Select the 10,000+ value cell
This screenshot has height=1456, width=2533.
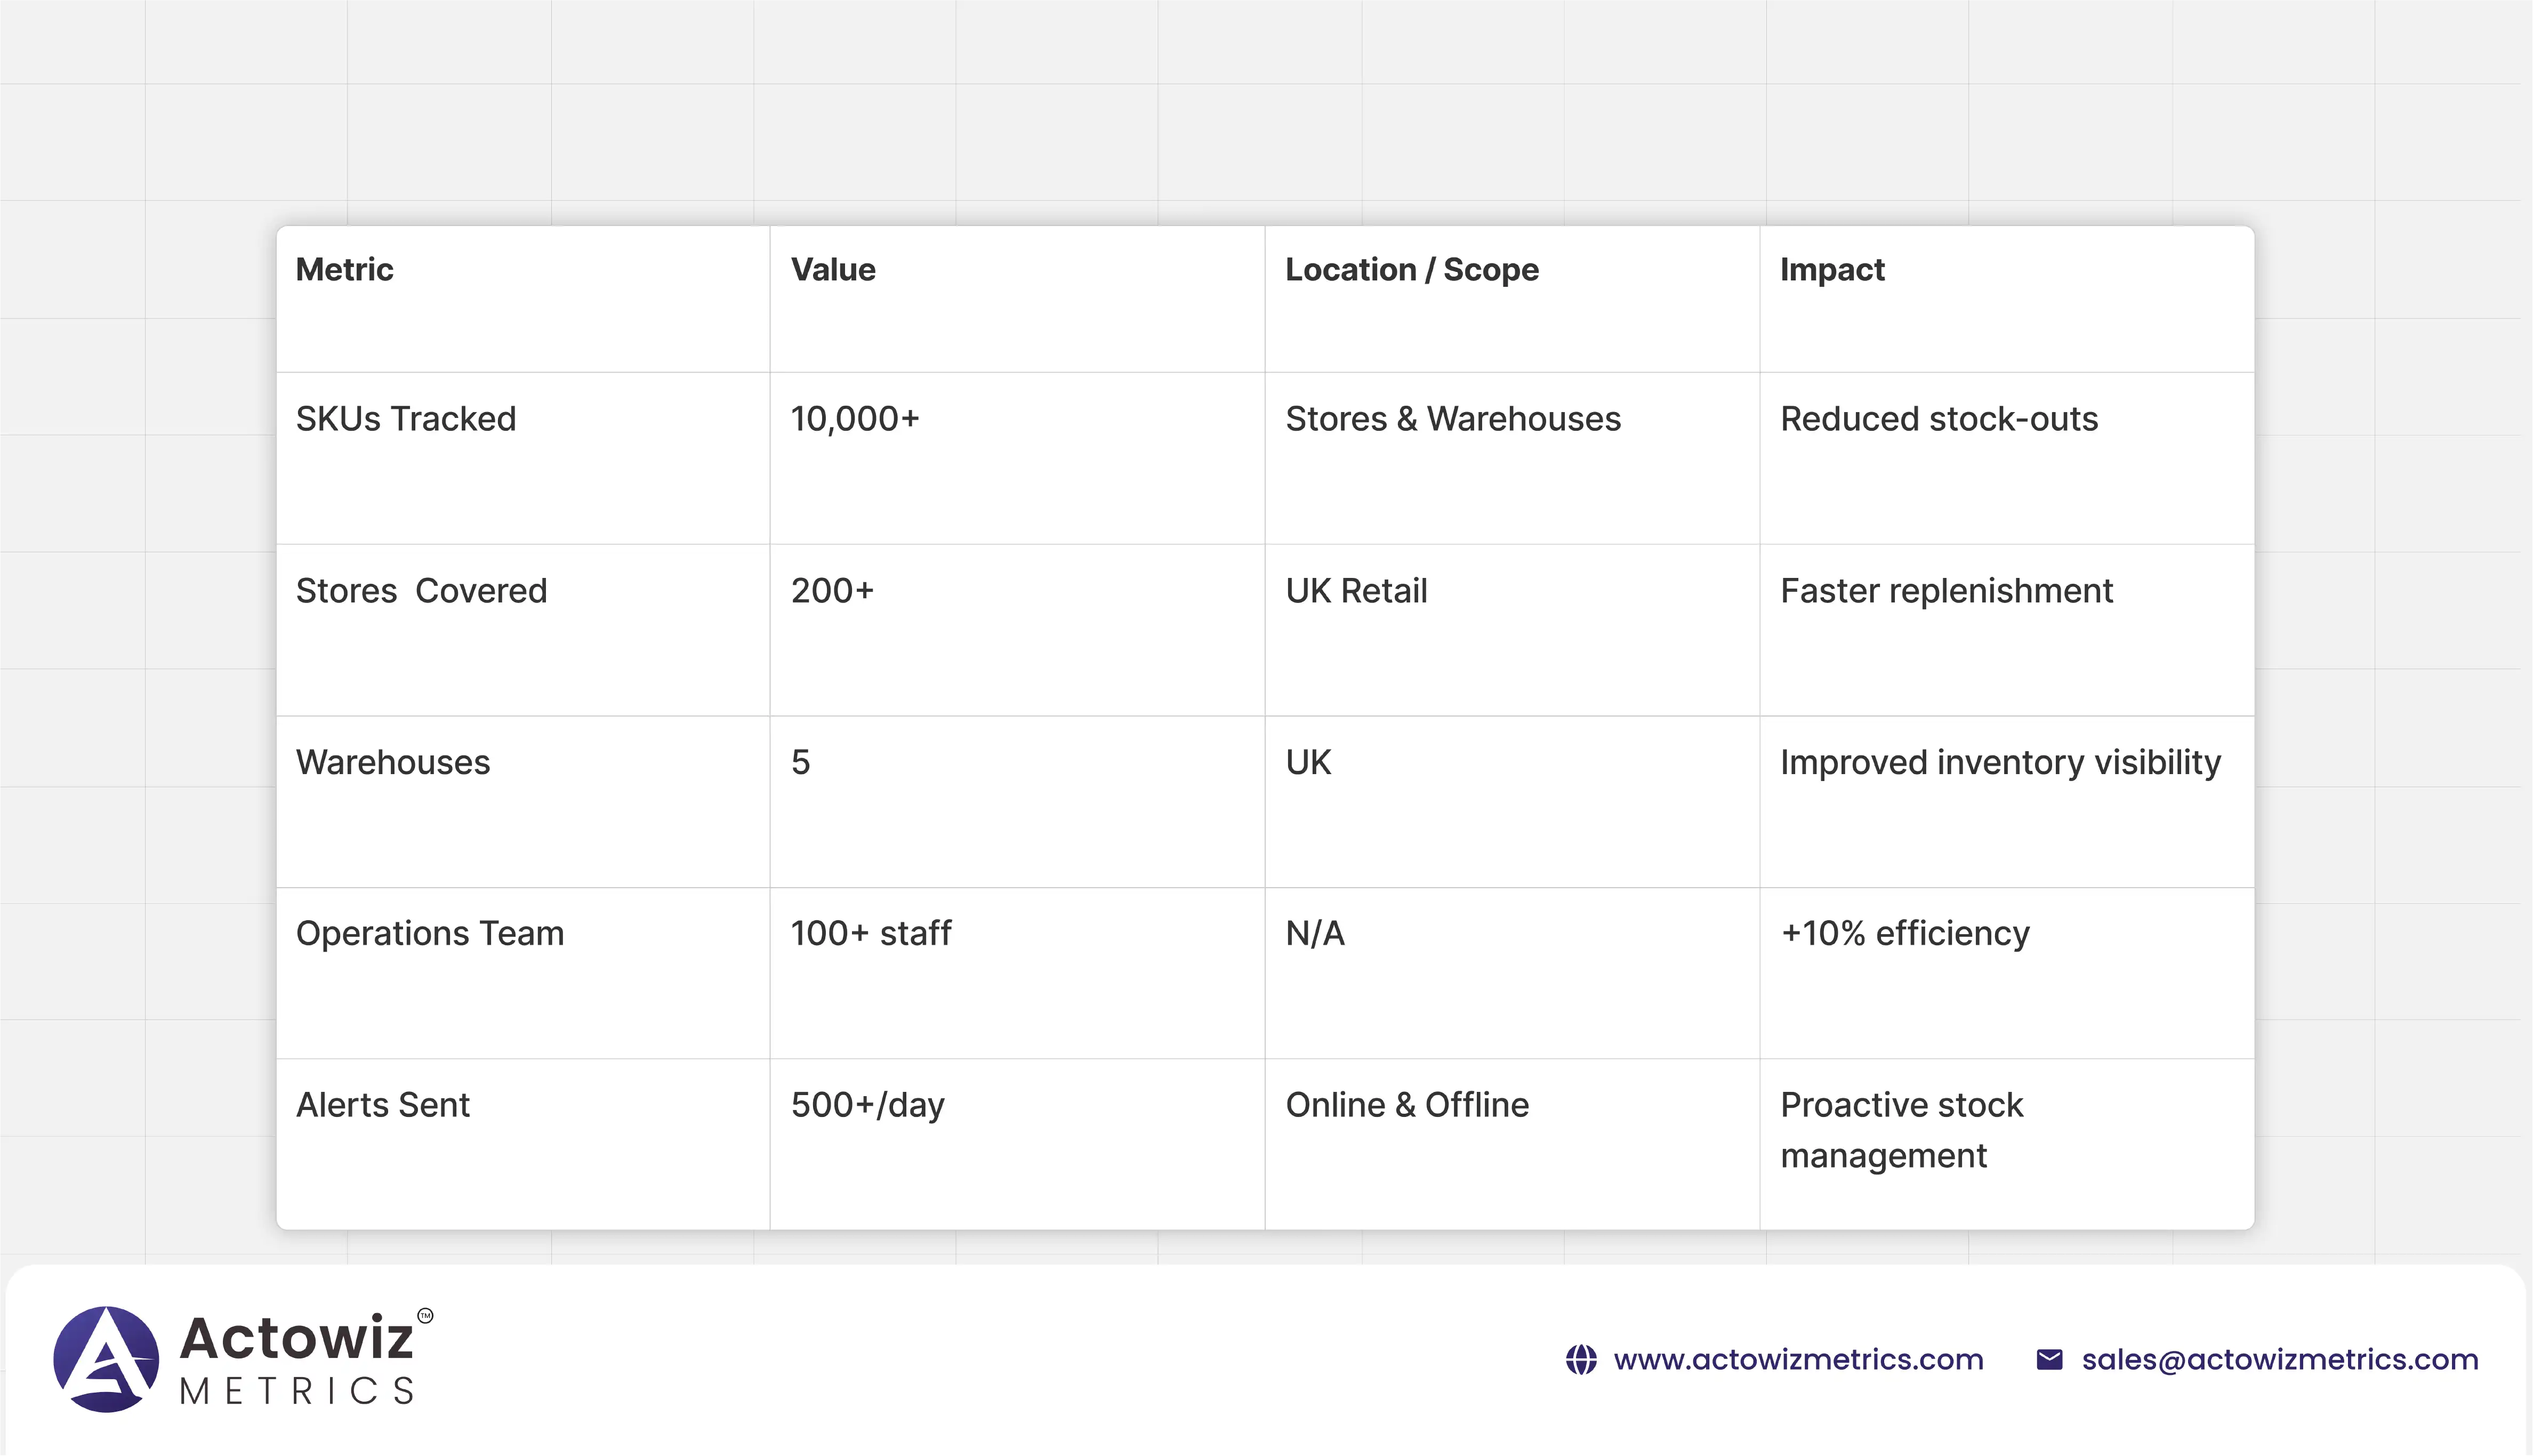pos(854,419)
